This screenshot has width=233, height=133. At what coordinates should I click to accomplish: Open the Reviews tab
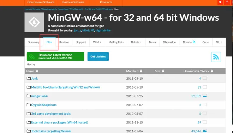coord(64,42)
